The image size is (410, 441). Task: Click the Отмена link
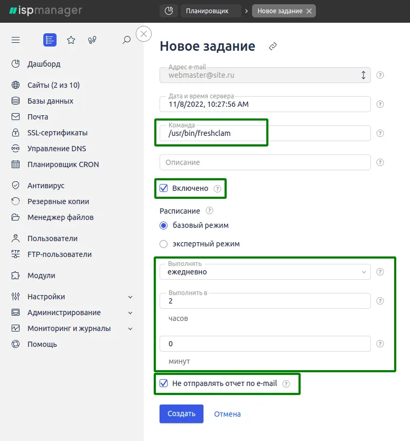point(227,414)
